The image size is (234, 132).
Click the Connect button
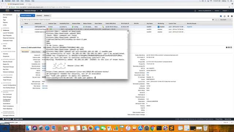tap(39, 15)
